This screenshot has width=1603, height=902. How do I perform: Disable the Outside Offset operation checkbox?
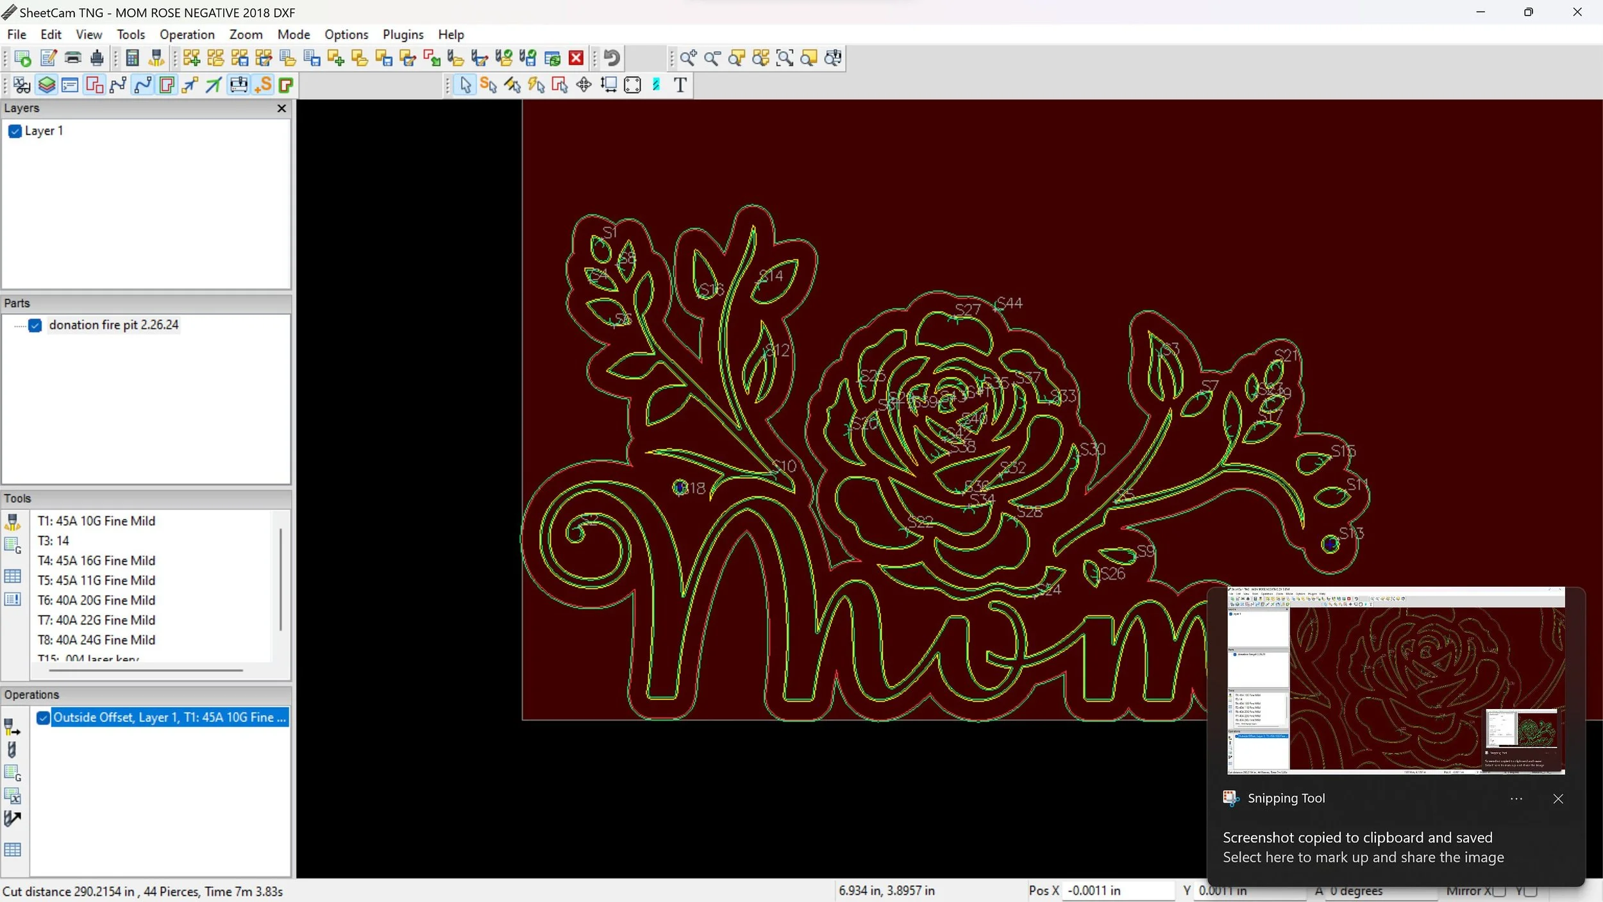pos(43,718)
